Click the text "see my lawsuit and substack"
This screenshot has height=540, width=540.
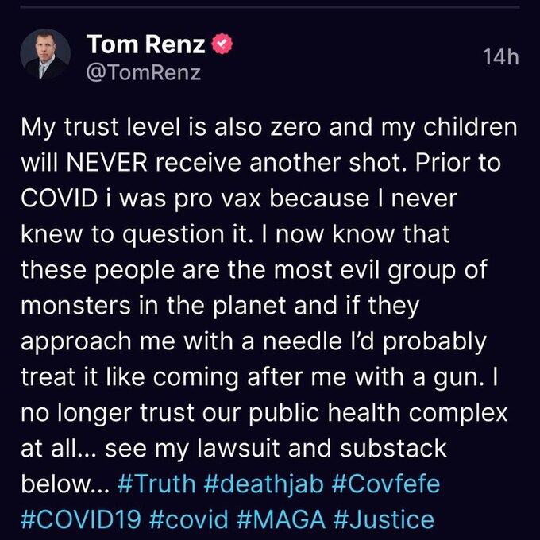click(x=266, y=449)
